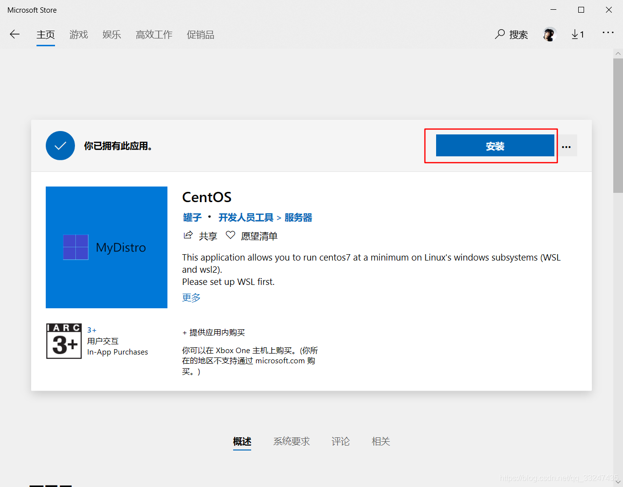Open more options beside the install button
623x487 pixels.
(x=566, y=146)
